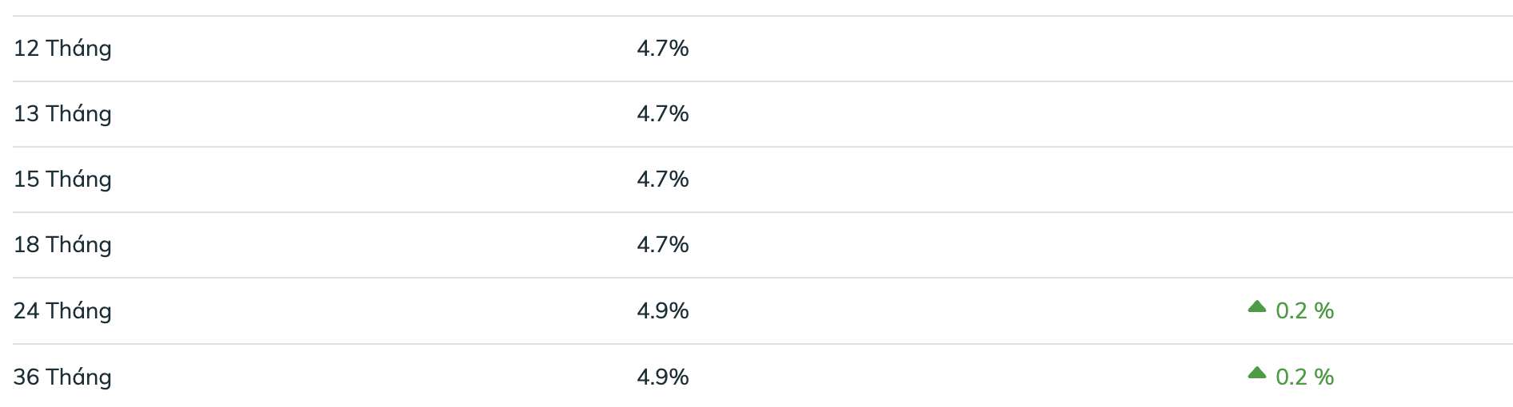Click the 4.7% rate for 18 Tháng
1513x407 pixels.
click(663, 245)
